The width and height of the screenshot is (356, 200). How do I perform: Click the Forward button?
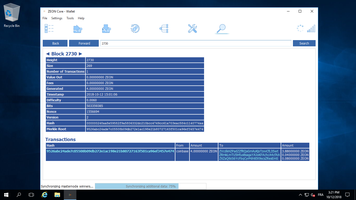84,43
